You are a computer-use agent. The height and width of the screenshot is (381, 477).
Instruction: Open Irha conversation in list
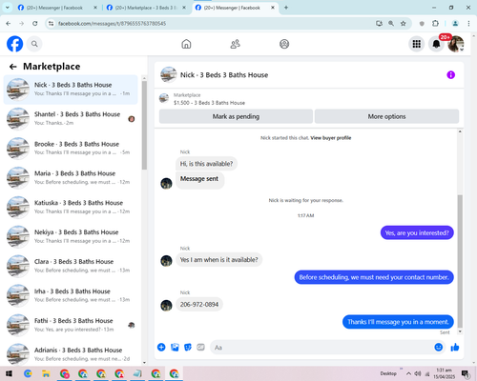[71, 295]
